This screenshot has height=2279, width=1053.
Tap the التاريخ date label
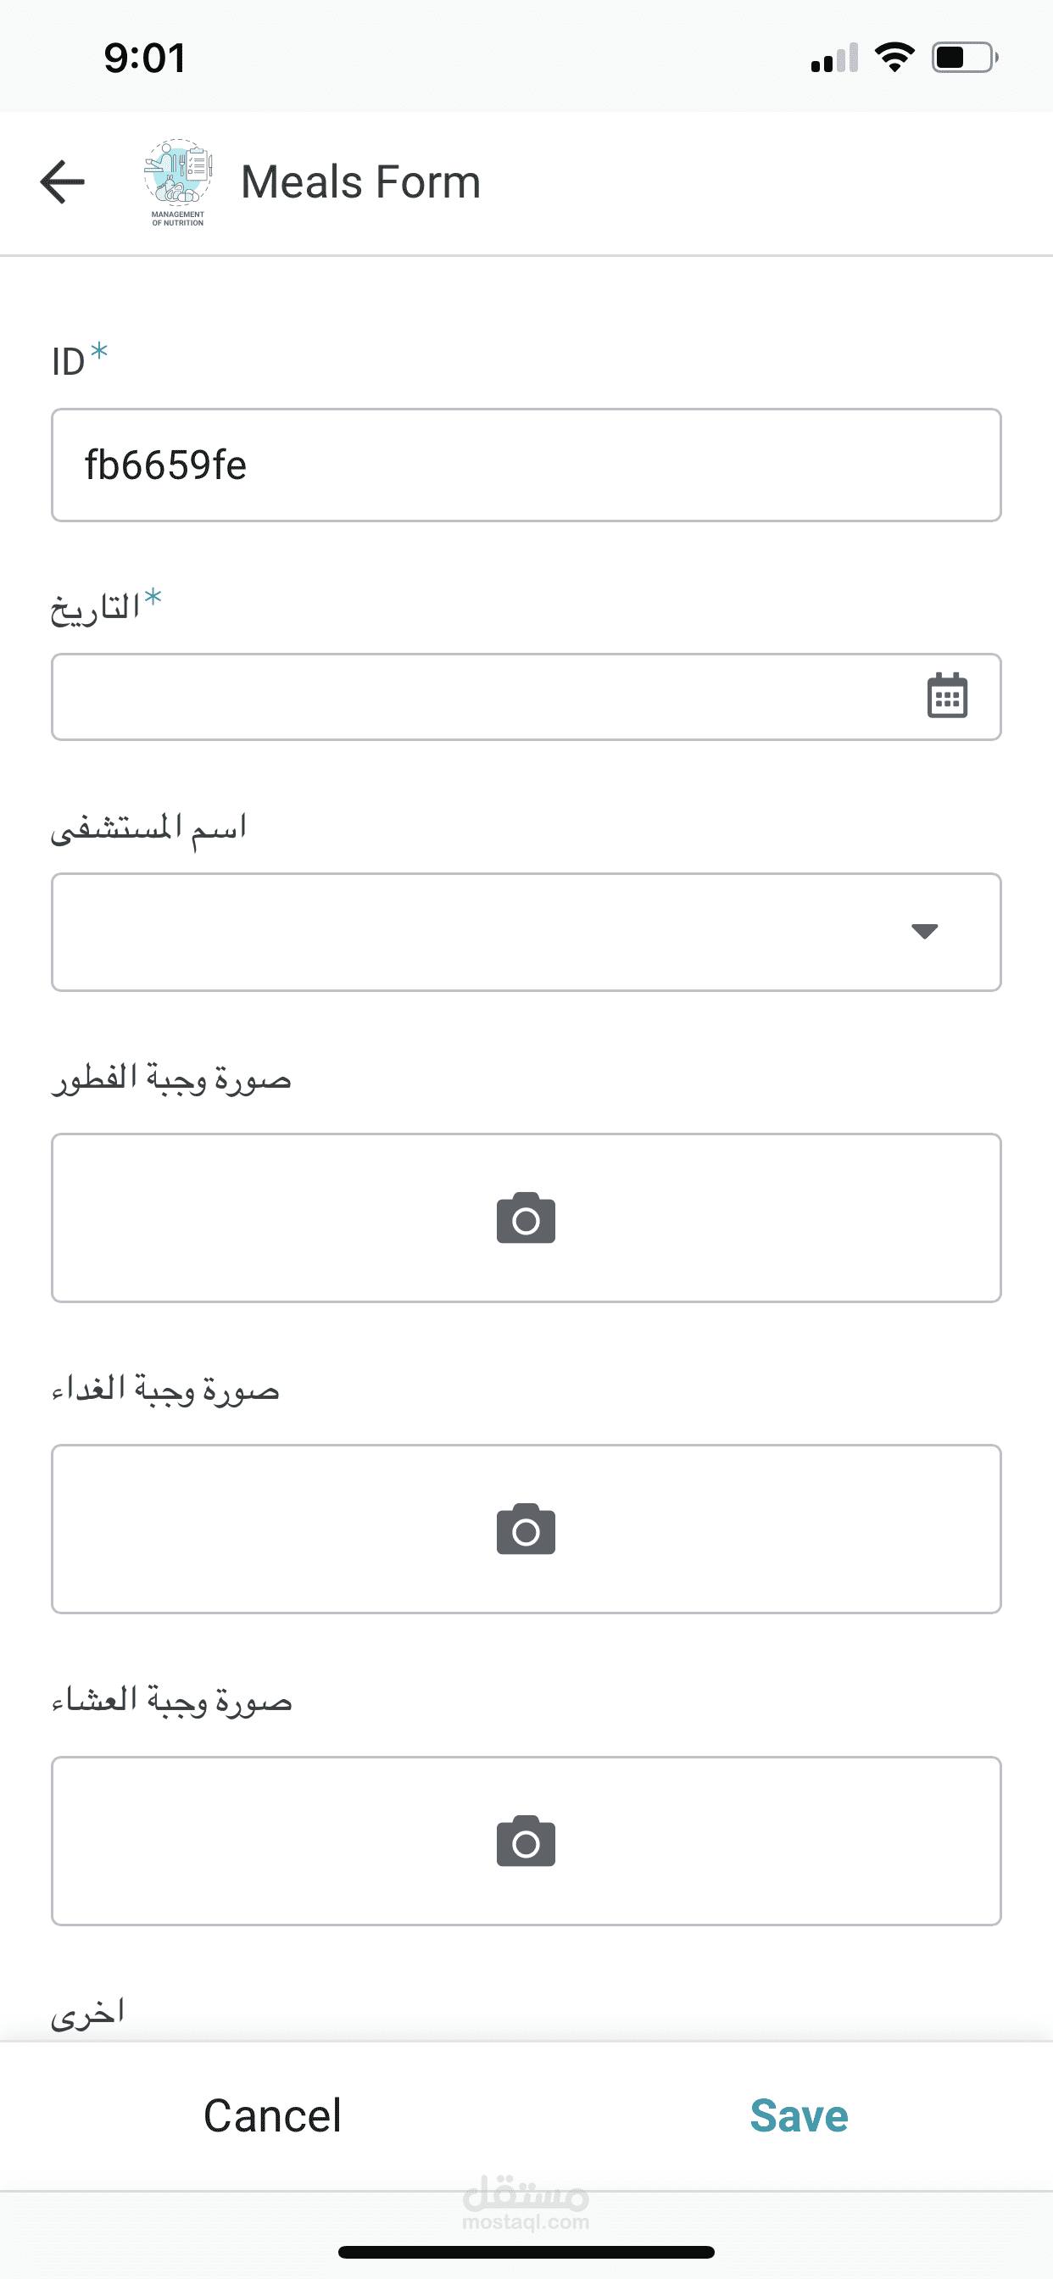pos(96,609)
